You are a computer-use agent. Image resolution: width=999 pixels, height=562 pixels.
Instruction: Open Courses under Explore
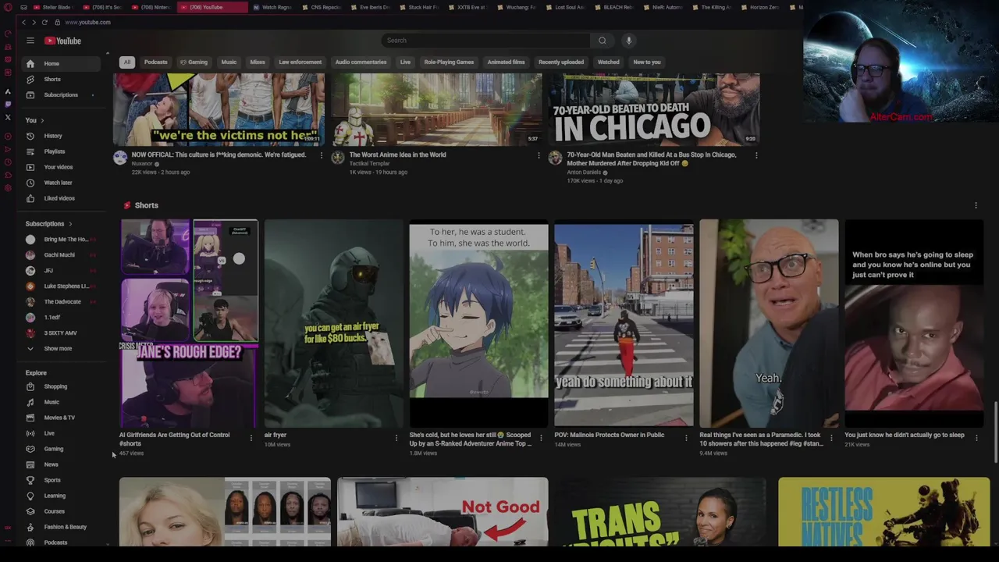(x=62, y=511)
